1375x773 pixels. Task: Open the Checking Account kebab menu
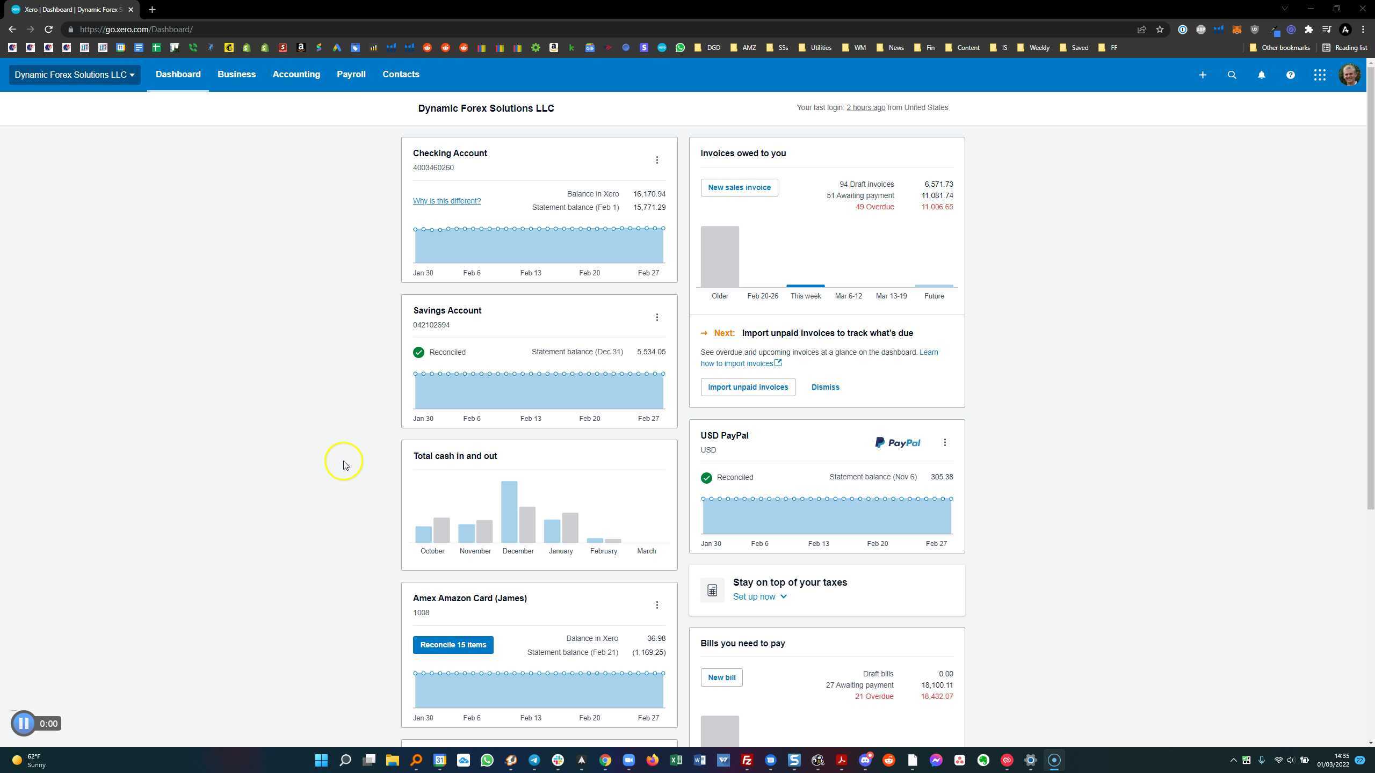point(657,159)
